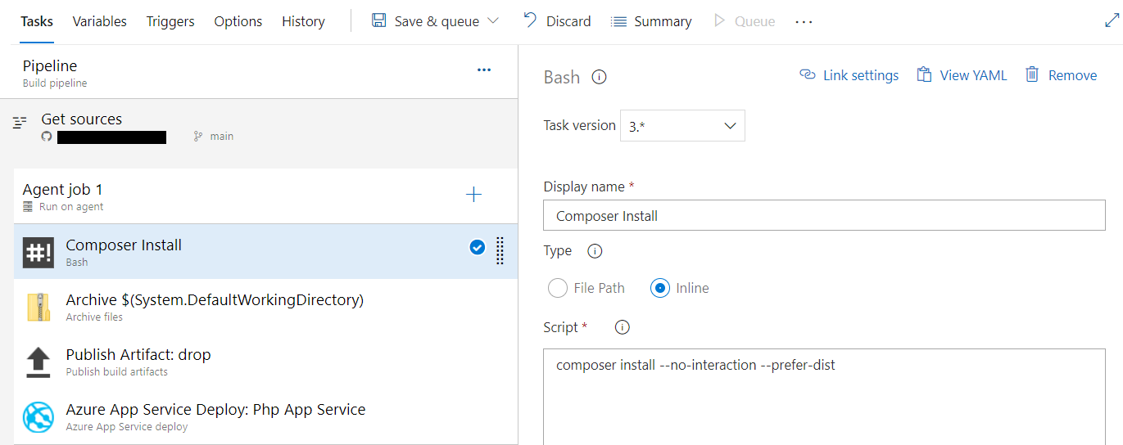This screenshot has height=445, width=1123.
Task: Expand the Save & queue dropdown chevron
Action: pos(493,21)
